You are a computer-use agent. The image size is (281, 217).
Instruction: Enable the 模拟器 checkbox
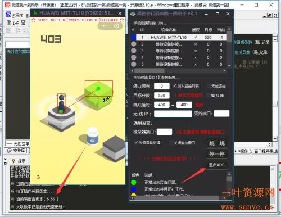[x=209, y=96]
